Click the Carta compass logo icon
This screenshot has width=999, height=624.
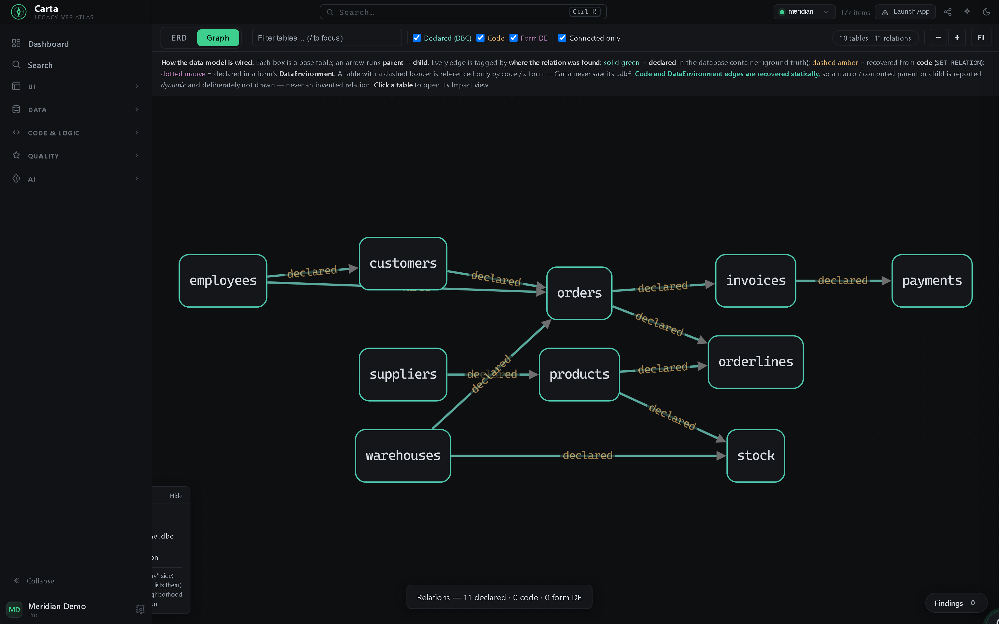coord(19,12)
